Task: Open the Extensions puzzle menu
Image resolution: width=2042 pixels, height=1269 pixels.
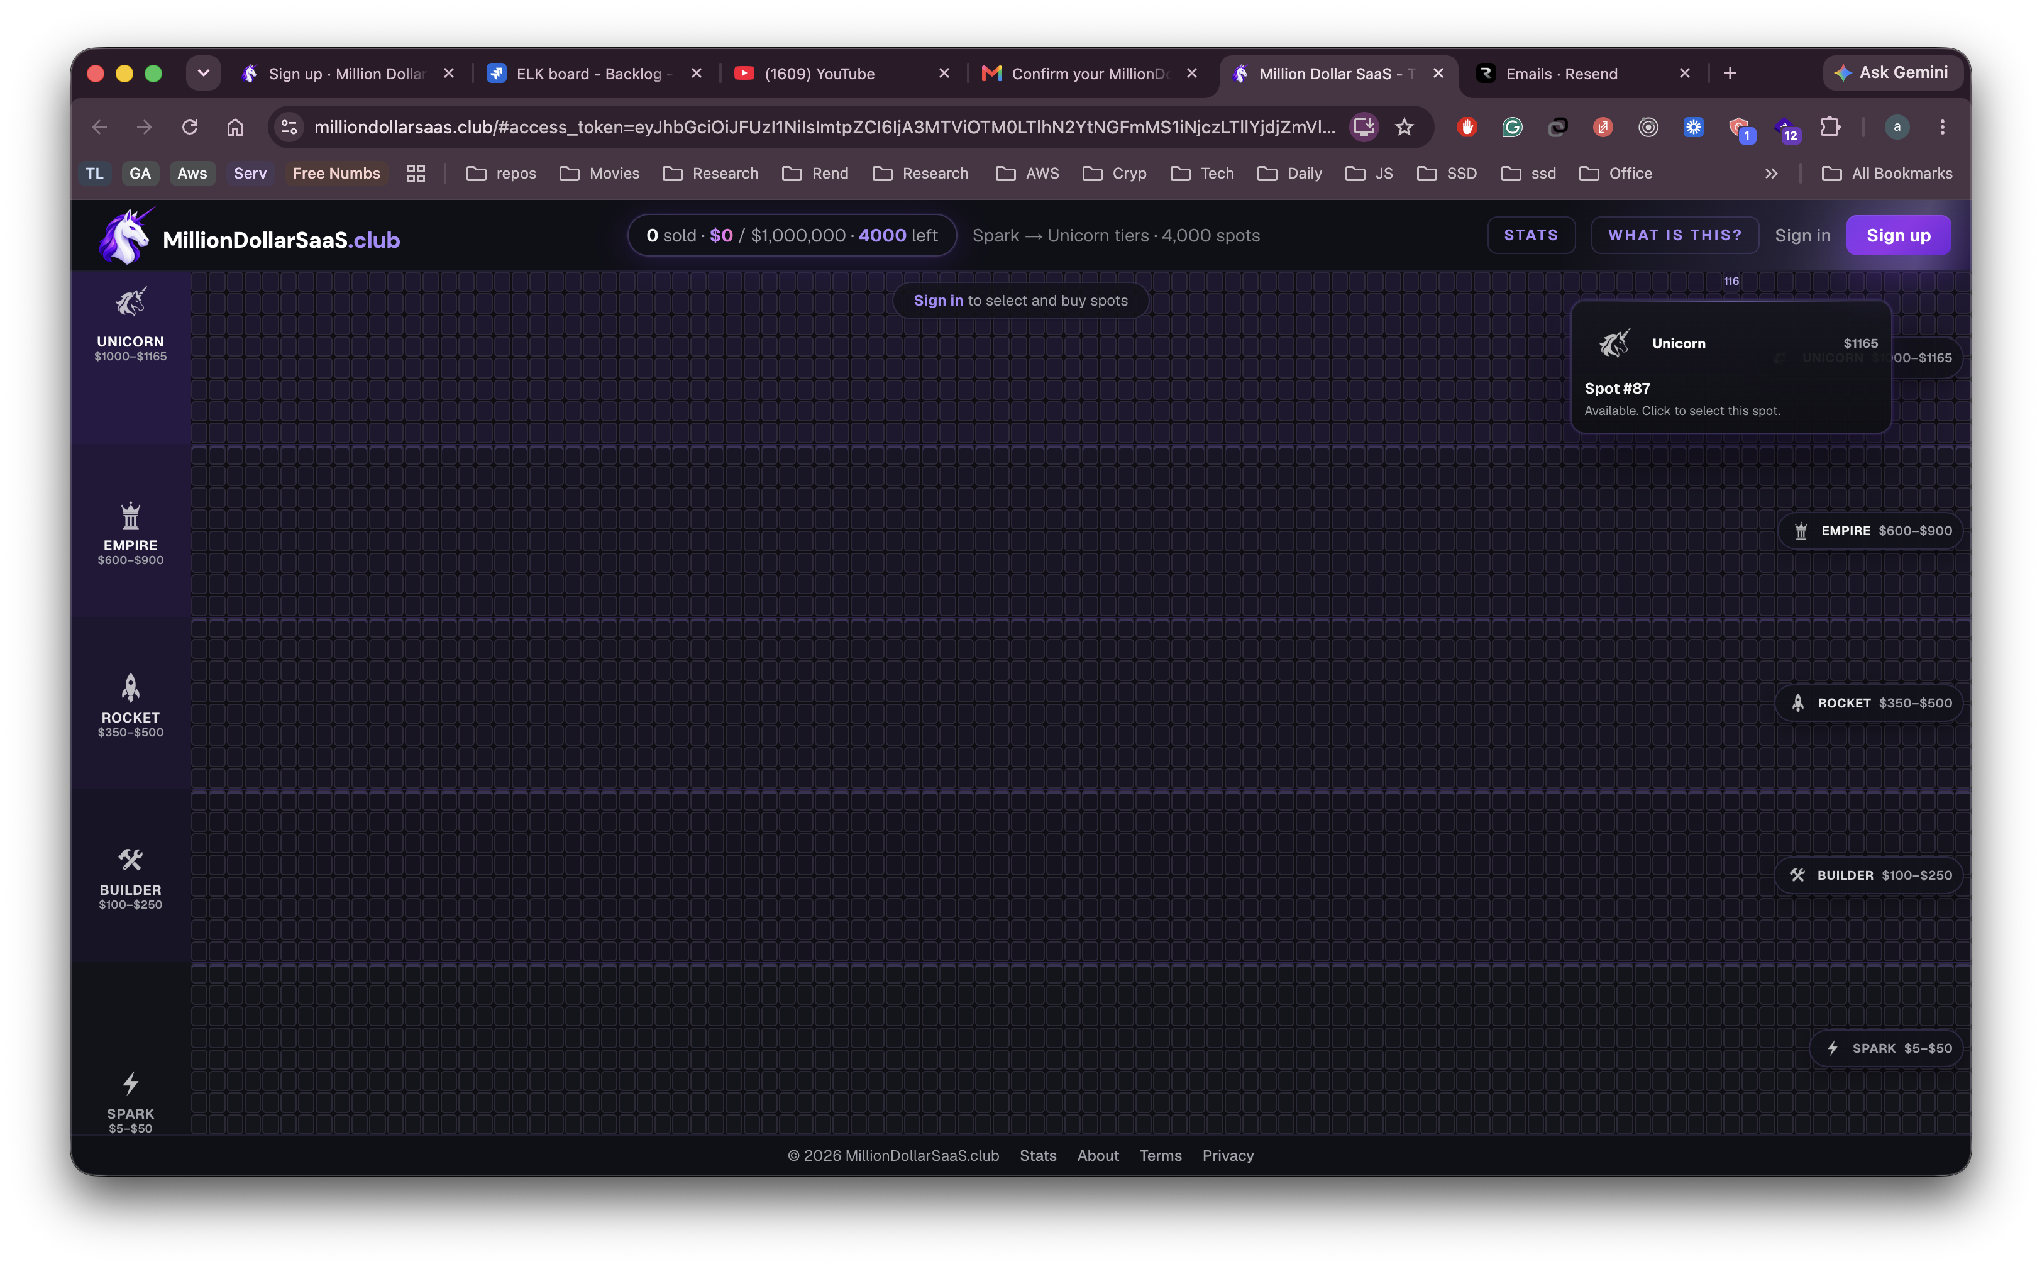Action: point(1829,127)
